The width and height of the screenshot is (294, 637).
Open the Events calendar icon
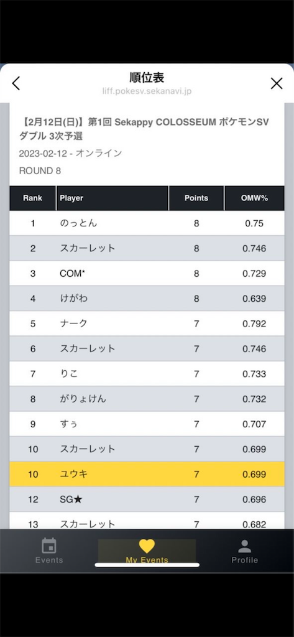(x=49, y=545)
